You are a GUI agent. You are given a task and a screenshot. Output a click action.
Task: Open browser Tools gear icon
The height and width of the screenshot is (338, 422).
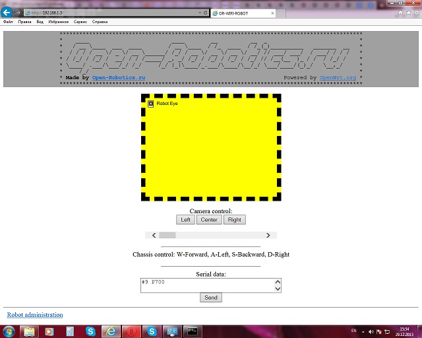(x=417, y=13)
